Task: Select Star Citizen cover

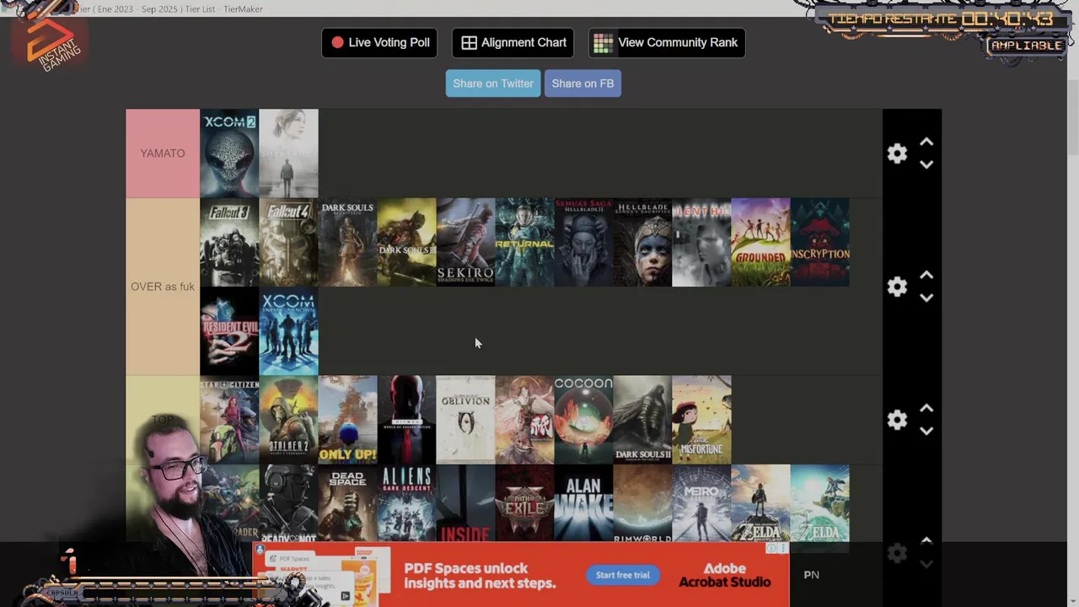Action: click(229, 420)
